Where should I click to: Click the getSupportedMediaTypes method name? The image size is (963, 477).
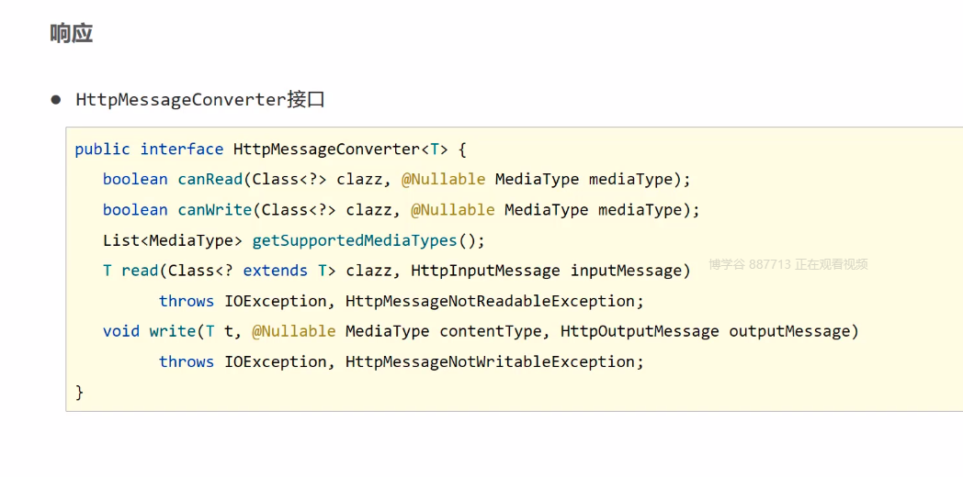[355, 240]
